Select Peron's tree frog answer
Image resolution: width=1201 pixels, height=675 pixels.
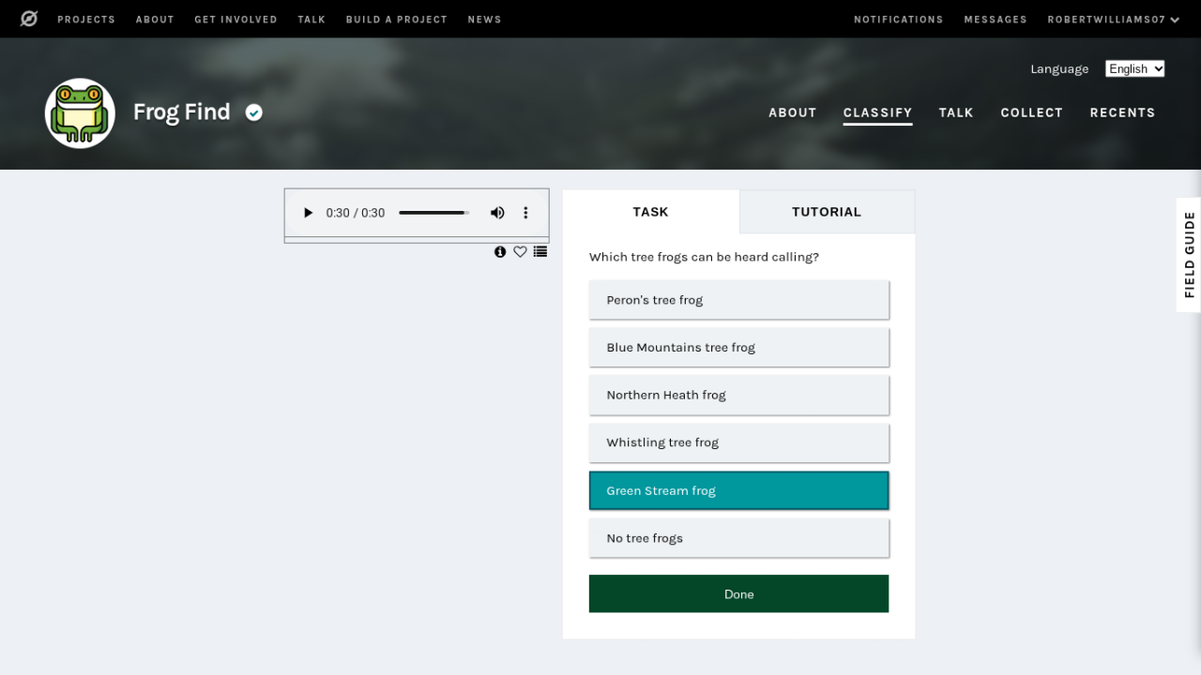[x=738, y=300]
